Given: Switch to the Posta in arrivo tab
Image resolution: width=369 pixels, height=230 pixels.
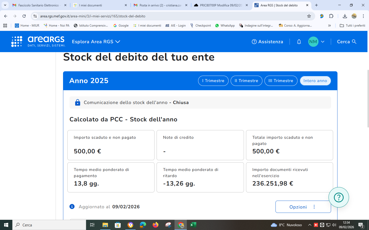Looking at the screenshot, I should tap(160, 5).
